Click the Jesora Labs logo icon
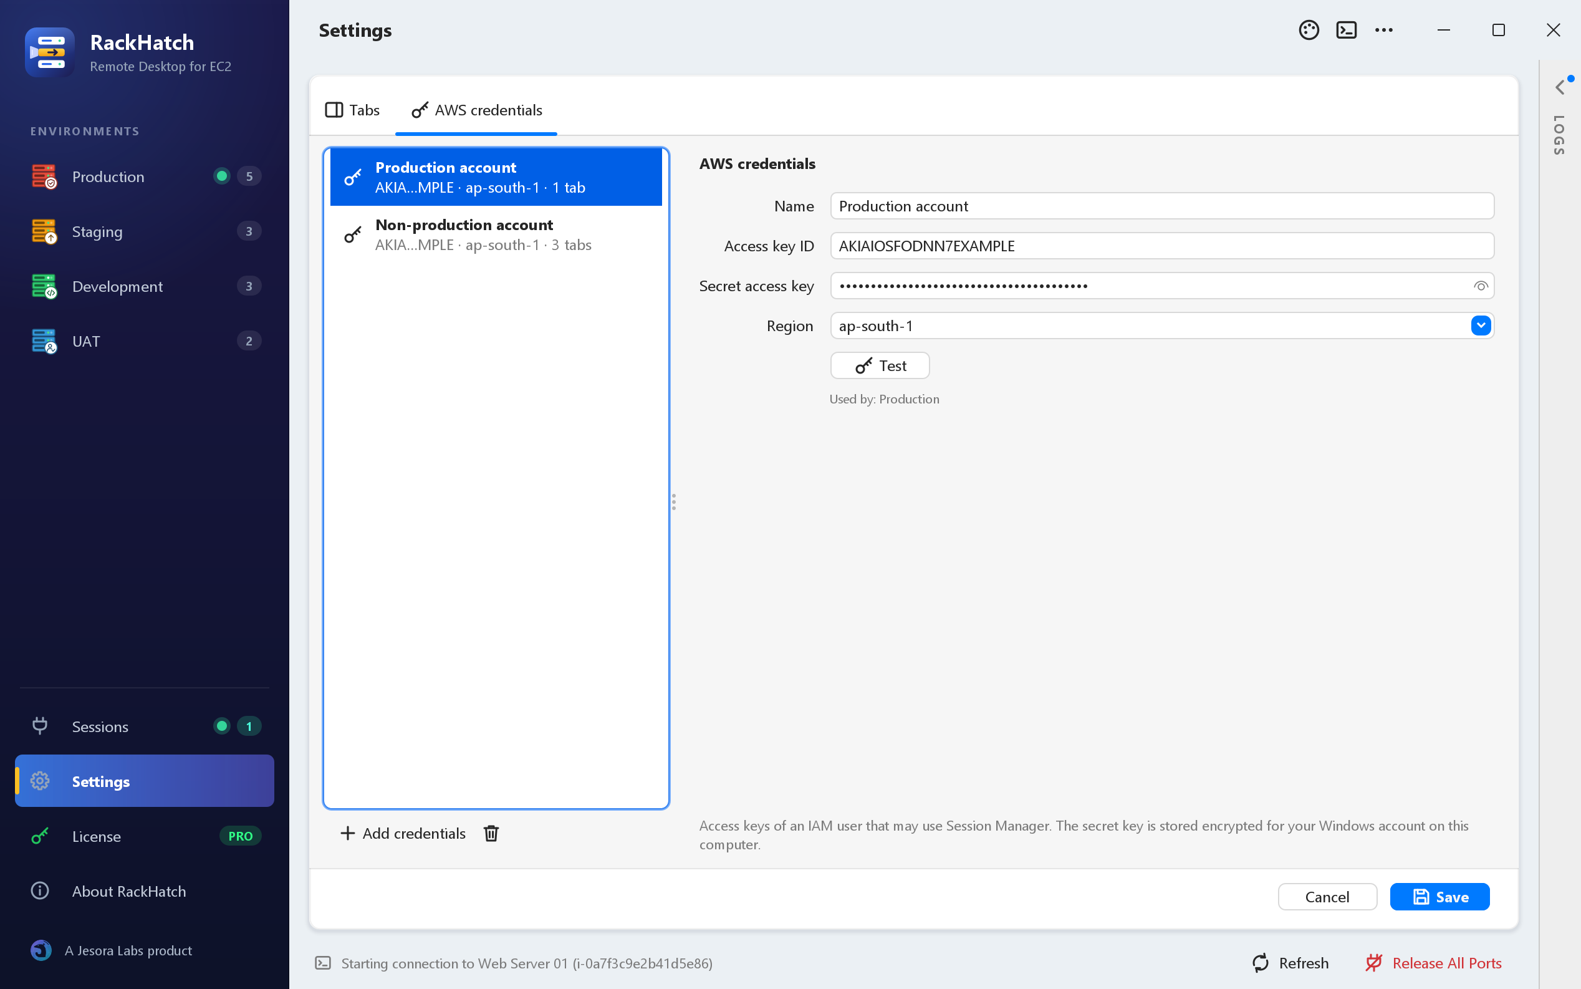Image resolution: width=1581 pixels, height=989 pixels. 41,950
